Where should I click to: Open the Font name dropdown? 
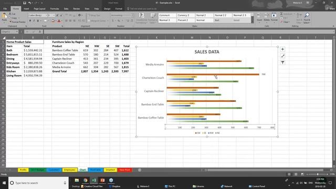[46, 15]
